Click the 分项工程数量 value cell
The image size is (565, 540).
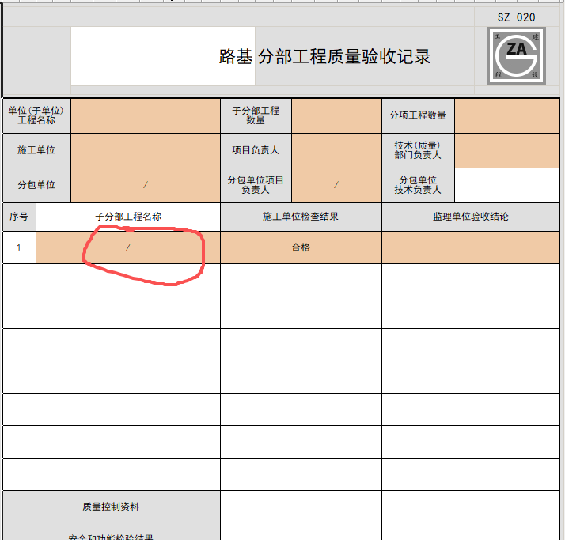(x=506, y=115)
